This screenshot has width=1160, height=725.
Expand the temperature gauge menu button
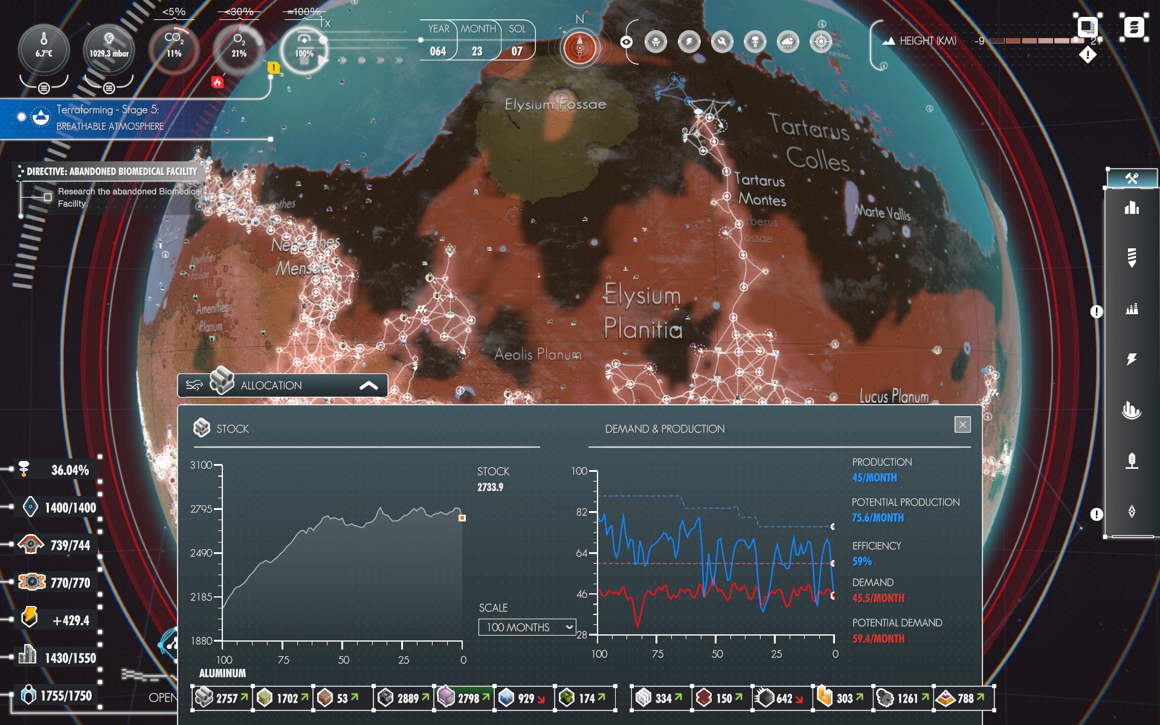click(x=43, y=88)
